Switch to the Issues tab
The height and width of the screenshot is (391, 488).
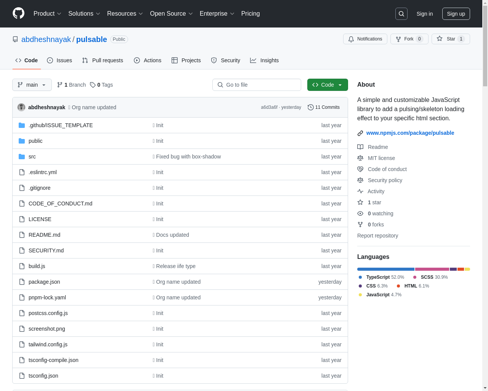[x=59, y=60]
